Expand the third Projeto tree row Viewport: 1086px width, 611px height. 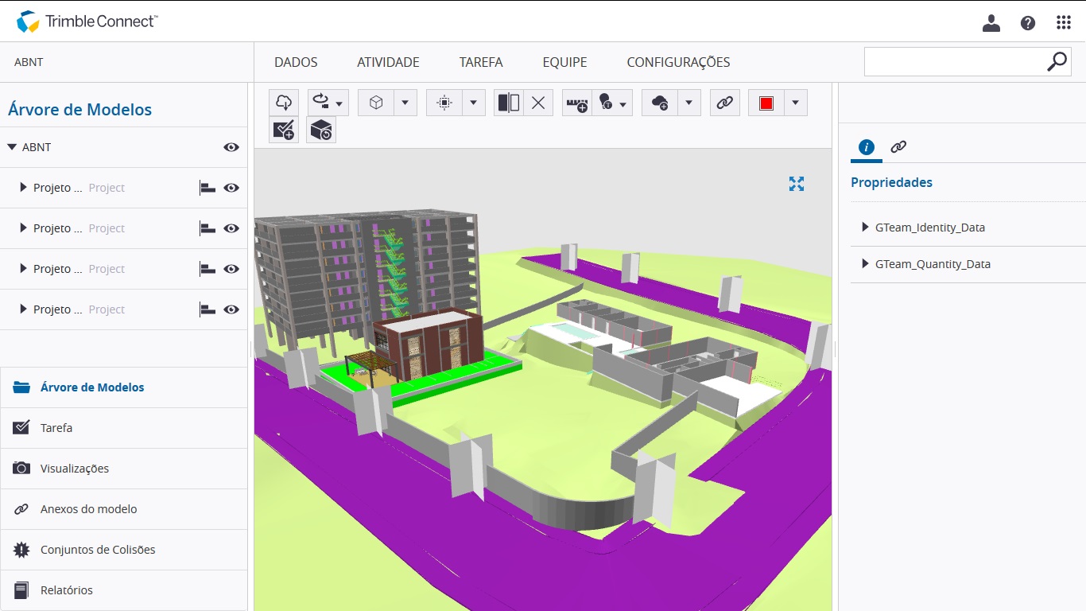23,269
